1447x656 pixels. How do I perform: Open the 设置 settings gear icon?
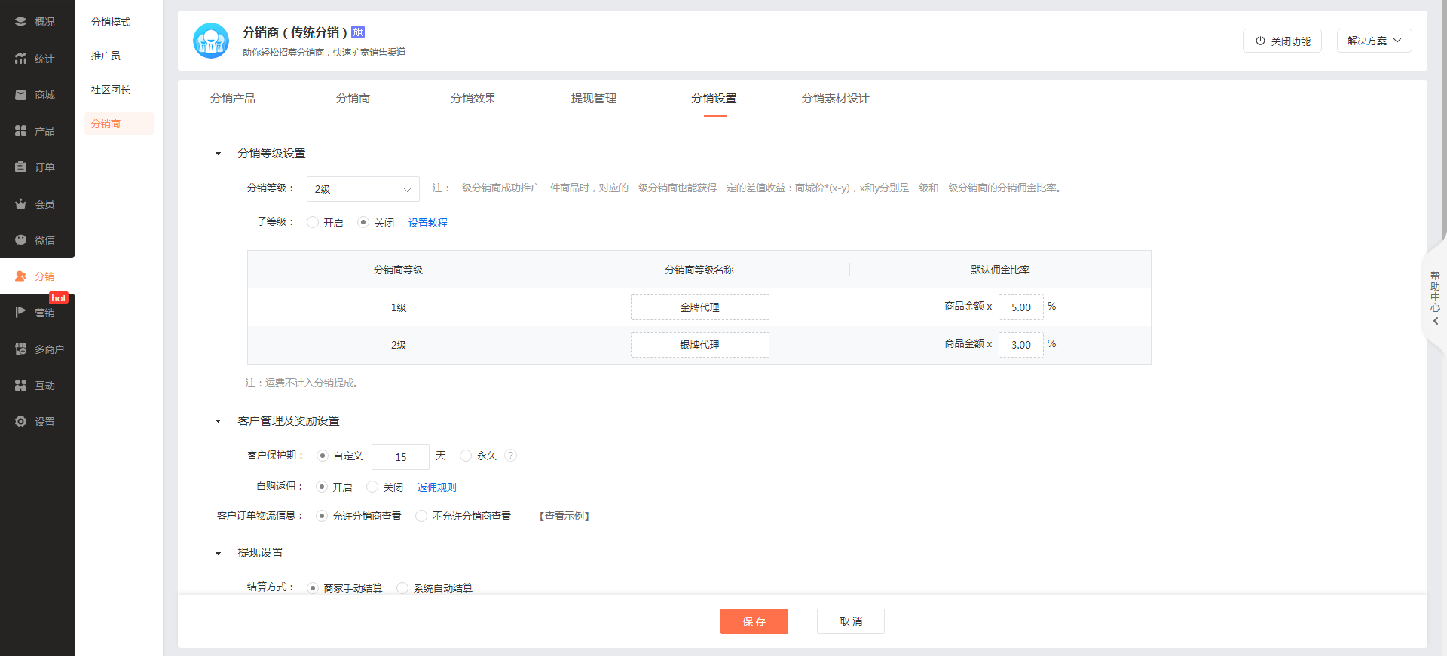(20, 422)
